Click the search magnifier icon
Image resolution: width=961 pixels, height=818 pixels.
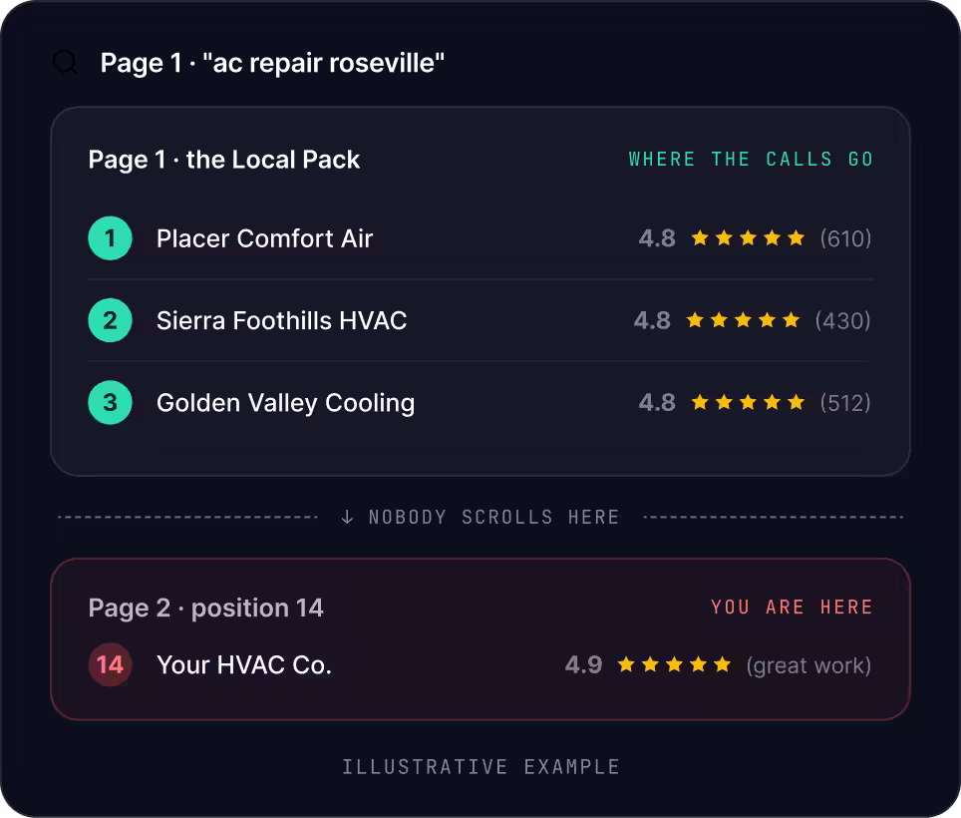tap(65, 63)
